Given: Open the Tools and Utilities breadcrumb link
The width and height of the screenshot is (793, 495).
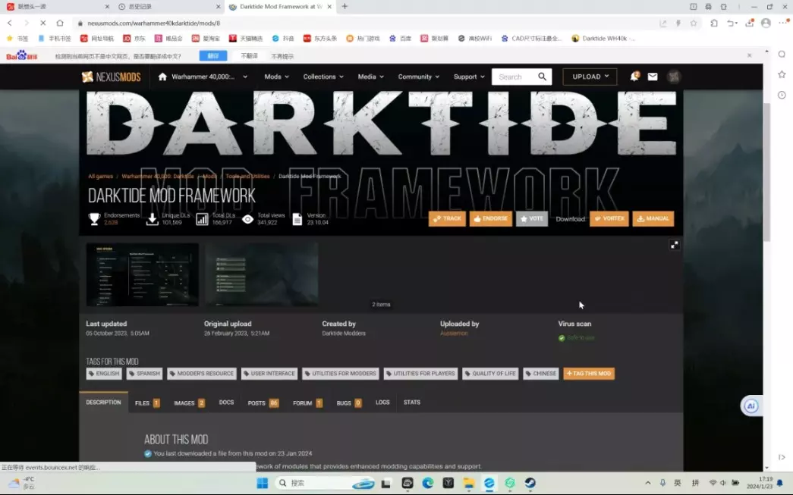Looking at the screenshot, I should tap(247, 177).
